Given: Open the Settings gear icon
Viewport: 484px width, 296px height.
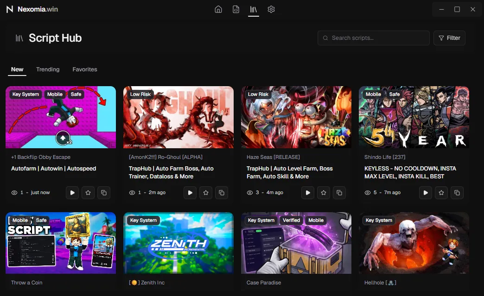Looking at the screenshot, I should pos(271,9).
